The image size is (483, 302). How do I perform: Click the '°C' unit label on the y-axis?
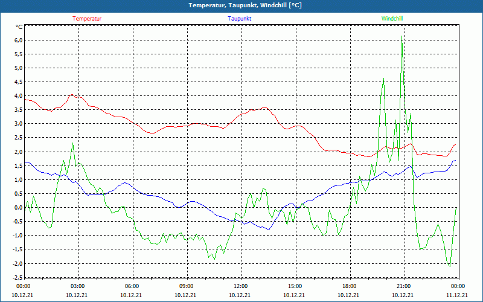[x=19, y=27]
